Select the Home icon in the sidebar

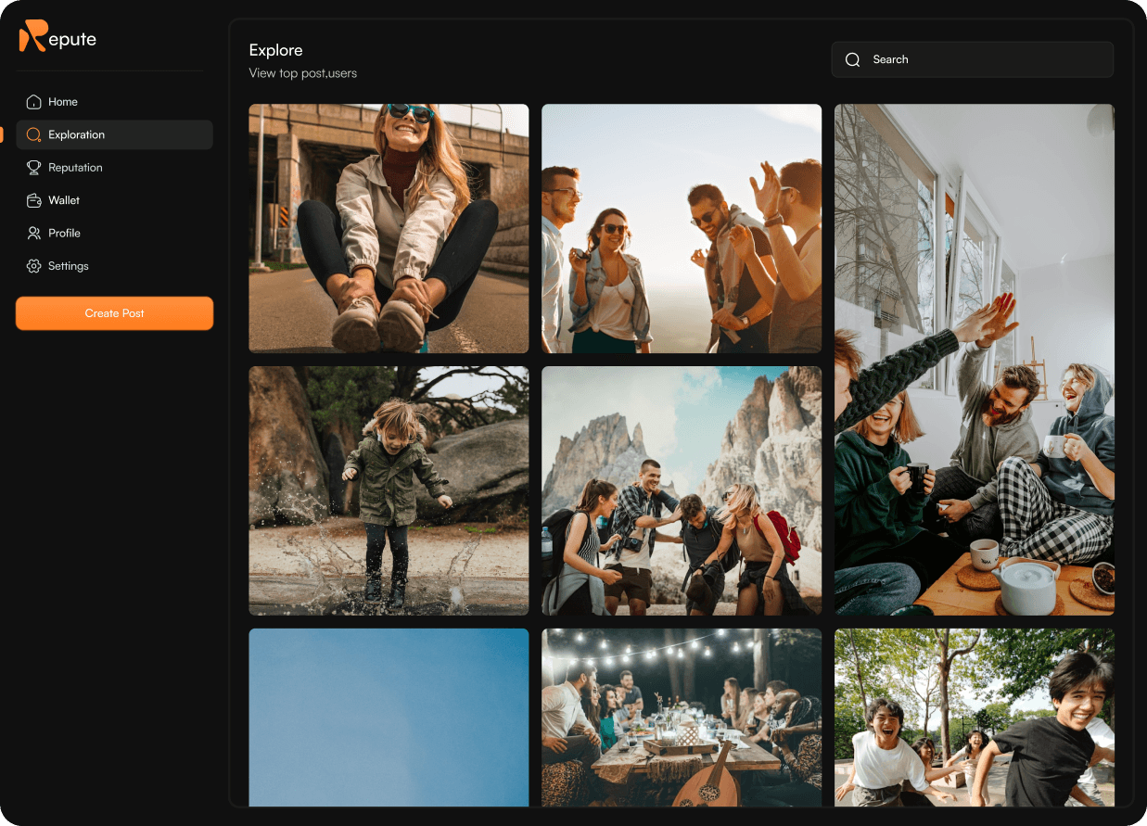[33, 101]
